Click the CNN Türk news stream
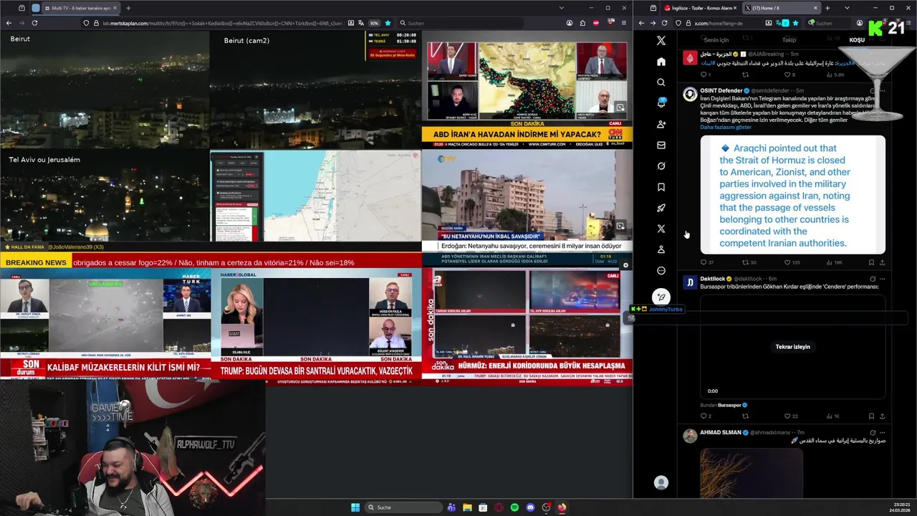The width and height of the screenshot is (917, 516). click(527, 90)
